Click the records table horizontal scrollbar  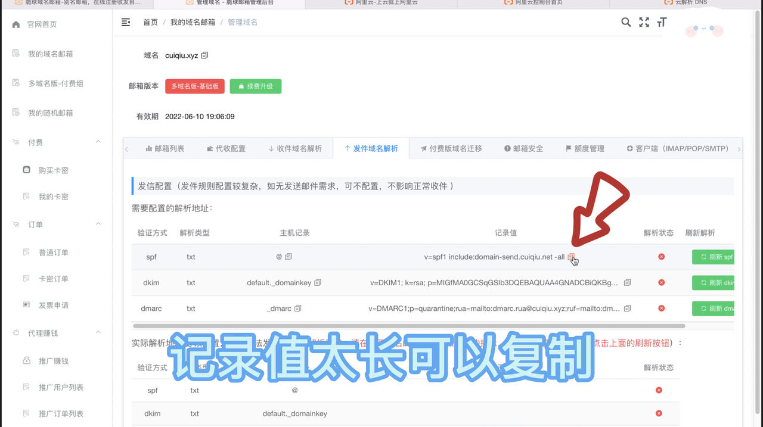click(x=409, y=326)
